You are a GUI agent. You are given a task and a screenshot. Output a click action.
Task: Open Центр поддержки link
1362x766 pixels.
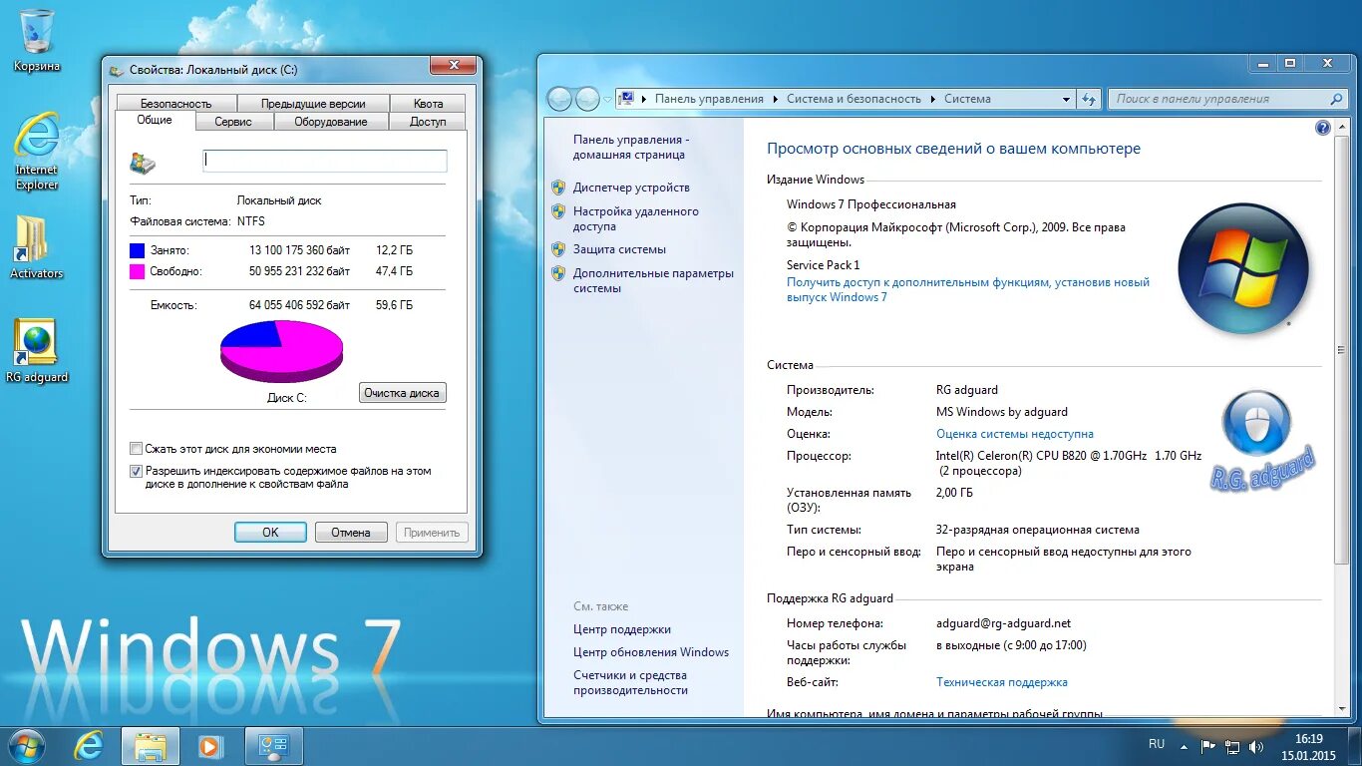click(622, 629)
